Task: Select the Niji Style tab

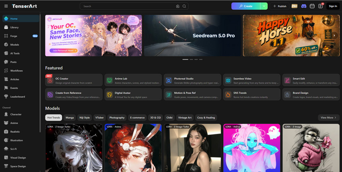Action: (x=84, y=117)
